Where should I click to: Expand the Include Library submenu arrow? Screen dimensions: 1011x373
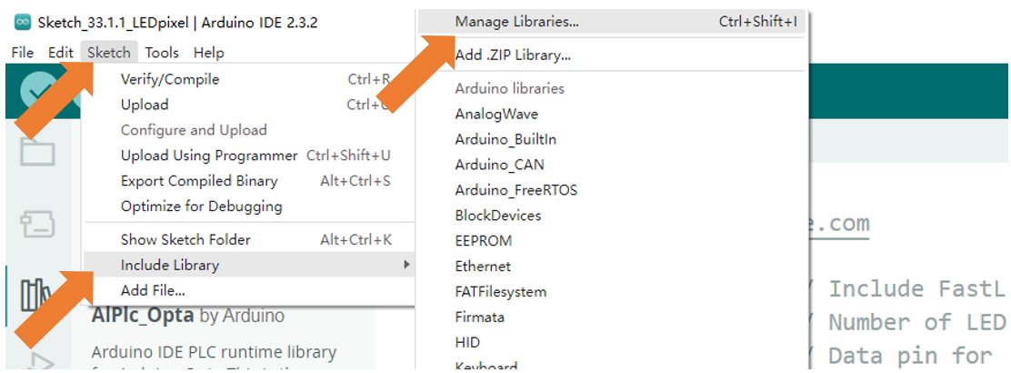406,265
